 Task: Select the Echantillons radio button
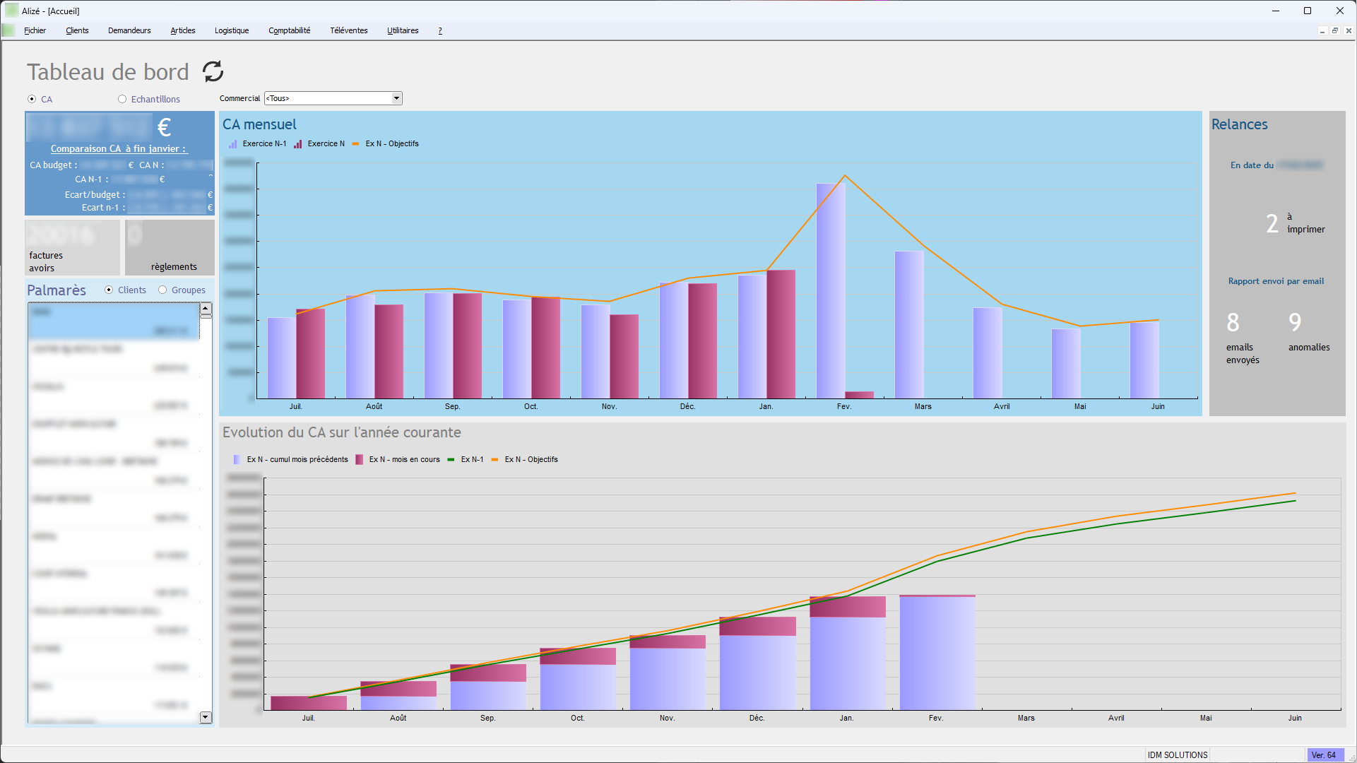tap(122, 99)
